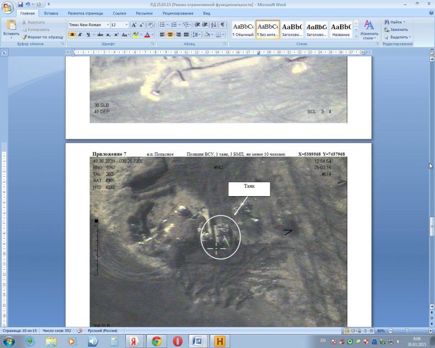
Task: Click the Save icon in quick access toolbar
Action: click(x=20, y=4)
